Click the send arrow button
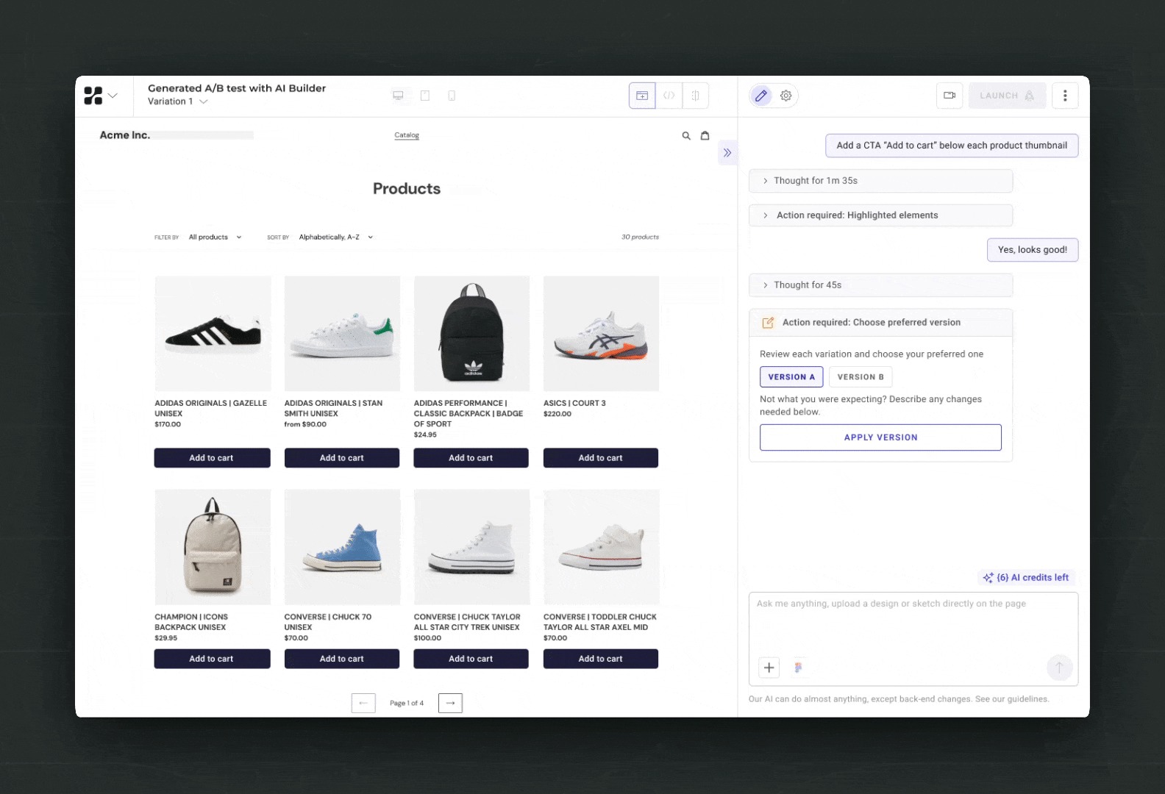Viewport: 1165px width, 794px height. 1059,668
